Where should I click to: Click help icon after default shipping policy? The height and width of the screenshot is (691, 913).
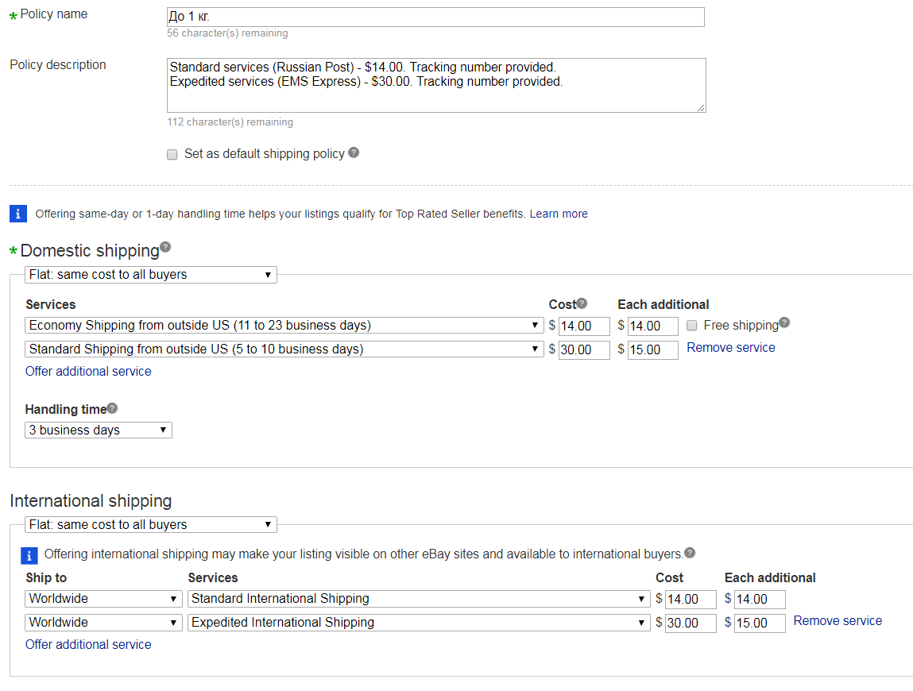coord(354,152)
